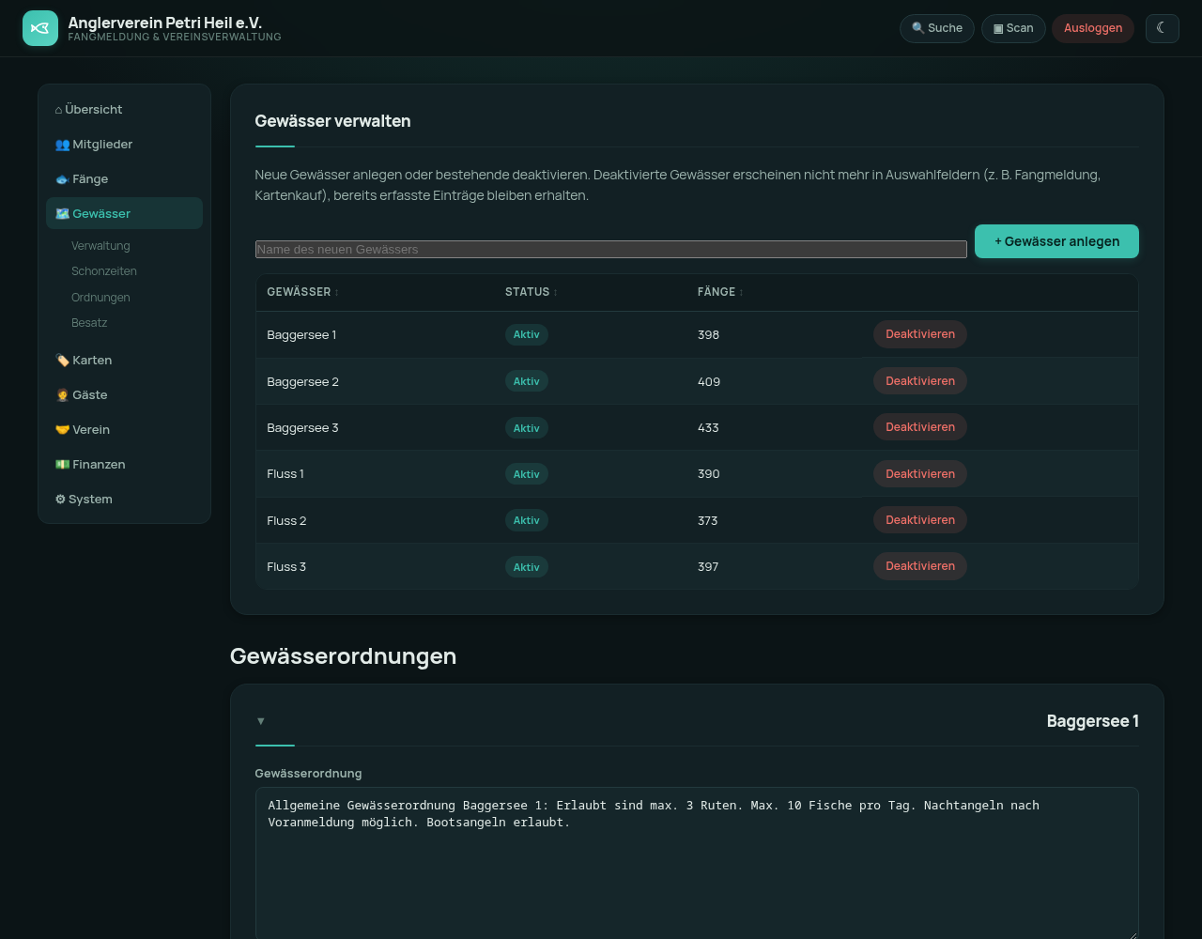Deactivate Fluss 2
The image size is (1202, 939).
coord(920,520)
